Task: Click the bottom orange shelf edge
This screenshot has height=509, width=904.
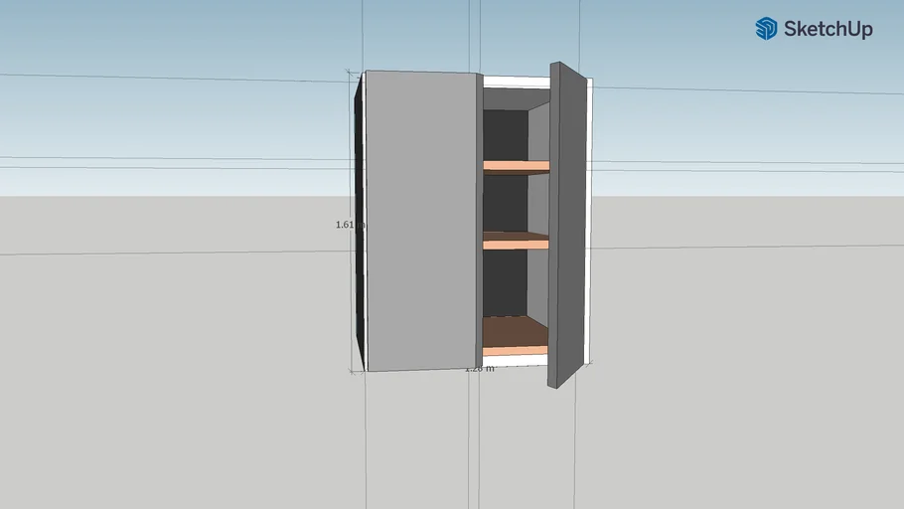Action: point(516,350)
